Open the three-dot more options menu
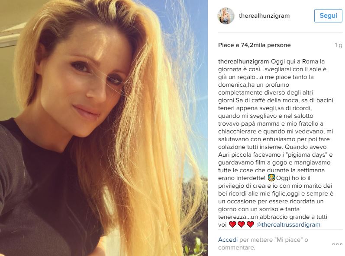345x256 pixels. click(x=337, y=244)
